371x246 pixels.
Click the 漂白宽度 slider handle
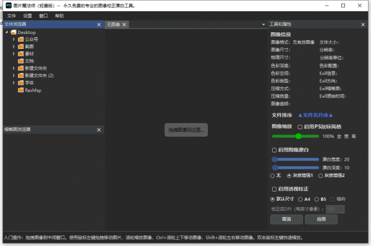pyautogui.click(x=275, y=159)
